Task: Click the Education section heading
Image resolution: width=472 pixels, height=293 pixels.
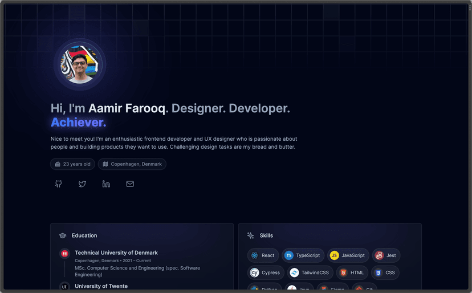Action: 84,235
